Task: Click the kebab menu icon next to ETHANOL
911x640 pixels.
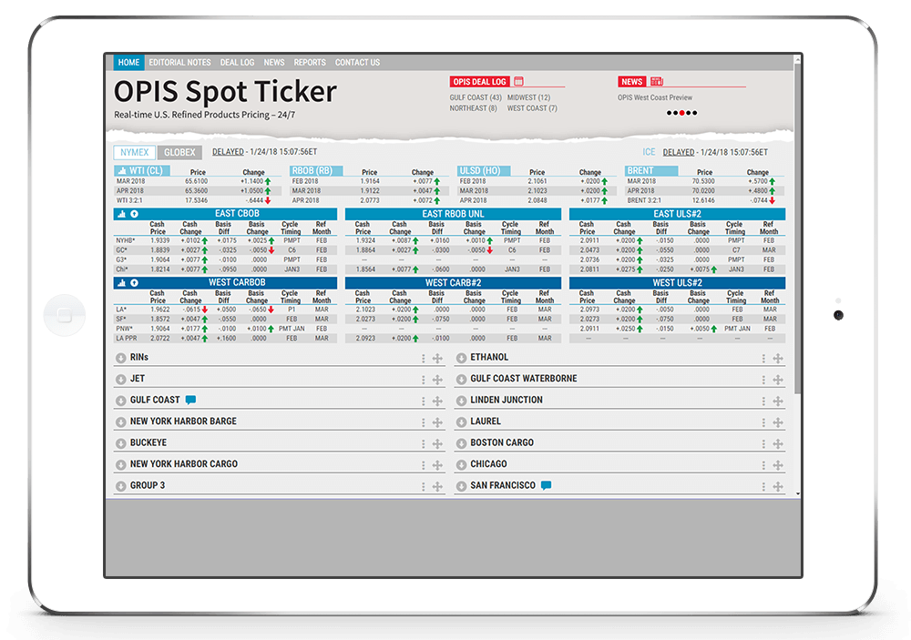Action: coord(763,357)
